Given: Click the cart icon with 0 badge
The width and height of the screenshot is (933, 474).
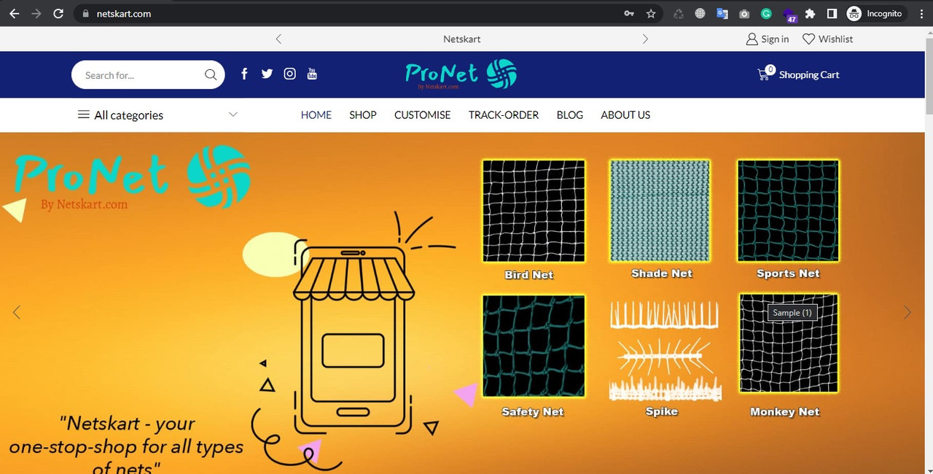Looking at the screenshot, I should click(765, 73).
